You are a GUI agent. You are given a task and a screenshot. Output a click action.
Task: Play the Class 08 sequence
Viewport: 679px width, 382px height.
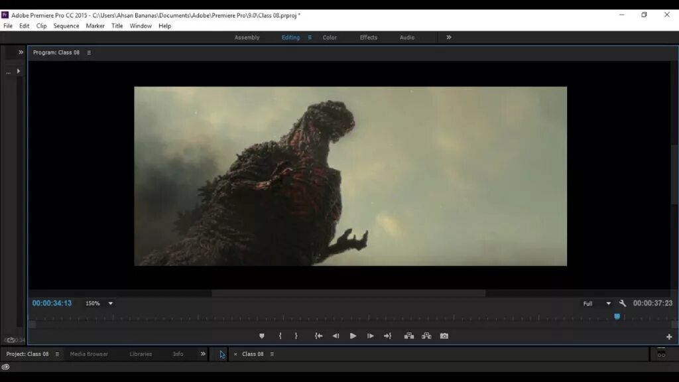tap(353, 336)
